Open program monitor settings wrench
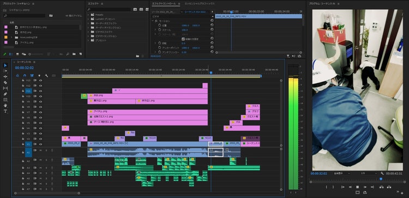 click(382, 173)
